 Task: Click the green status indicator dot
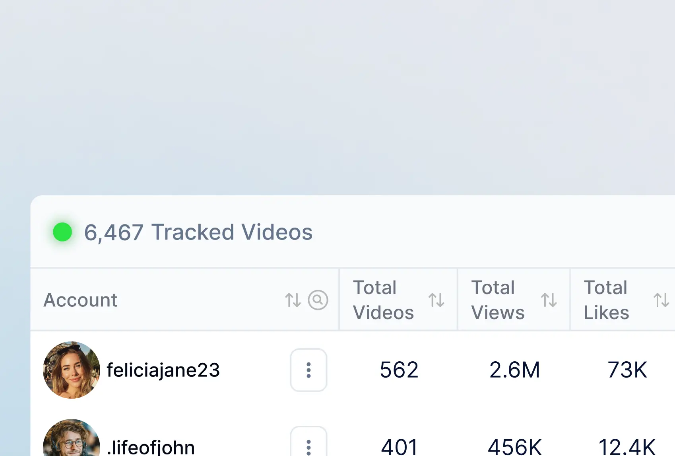point(62,232)
